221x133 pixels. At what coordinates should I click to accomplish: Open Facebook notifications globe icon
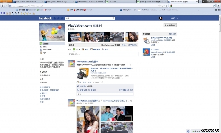coord(62,18)
